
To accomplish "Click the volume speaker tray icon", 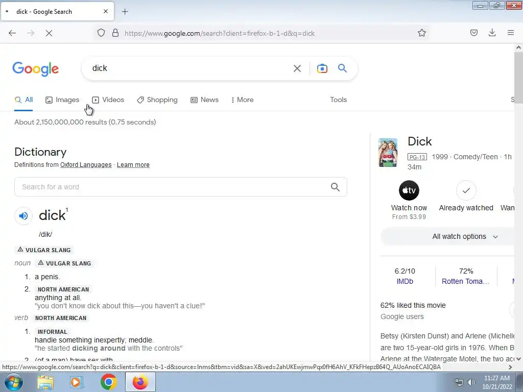I will [471, 382].
